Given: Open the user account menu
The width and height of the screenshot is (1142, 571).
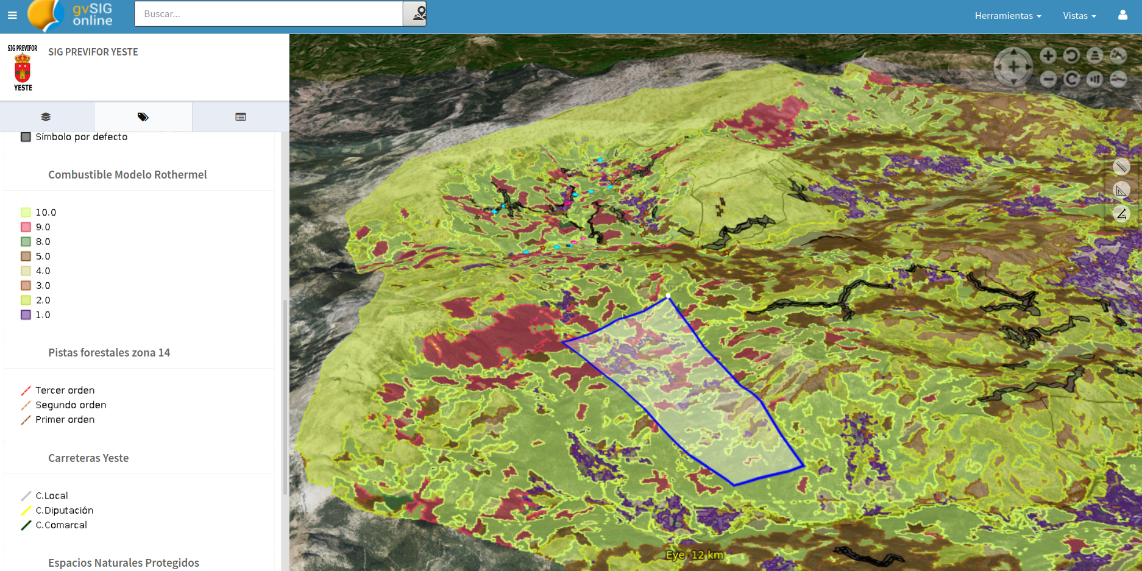Looking at the screenshot, I should (1122, 15).
